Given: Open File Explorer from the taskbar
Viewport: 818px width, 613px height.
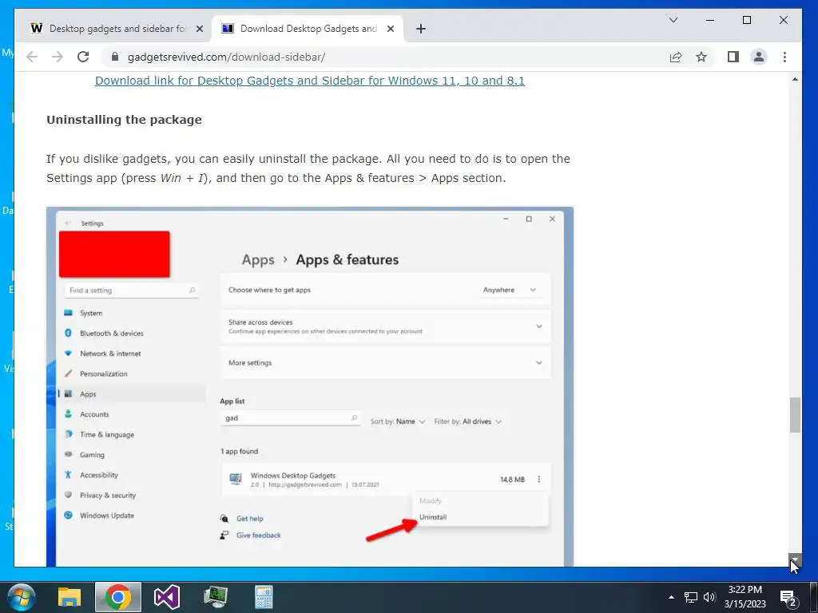Looking at the screenshot, I should pos(69,597).
